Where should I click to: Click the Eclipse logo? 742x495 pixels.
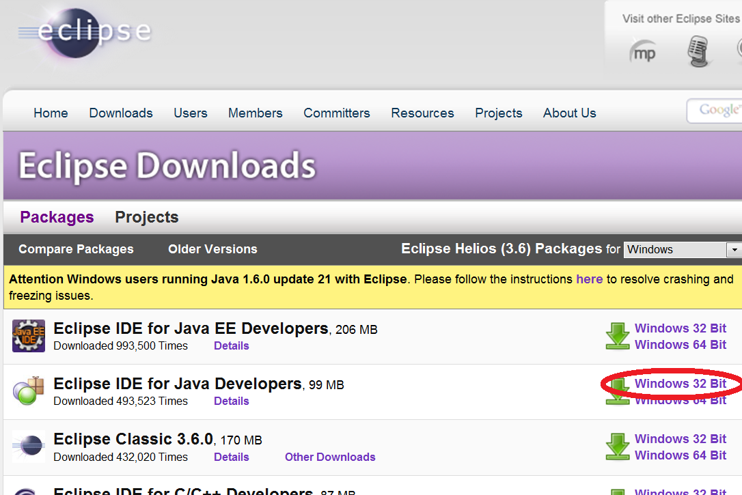[x=85, y=33]
